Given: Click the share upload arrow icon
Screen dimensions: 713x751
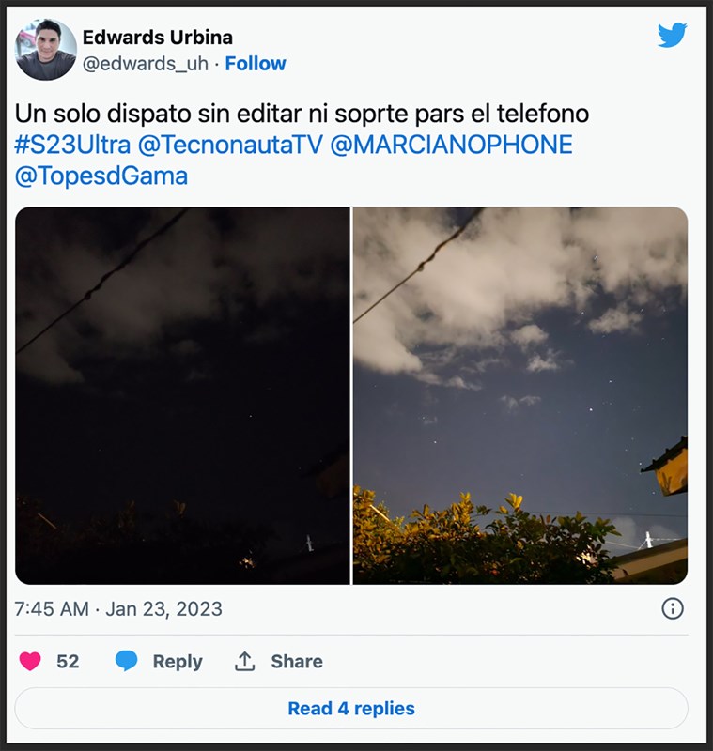Looking at the screenshot, I should click(x=244, y=661).
